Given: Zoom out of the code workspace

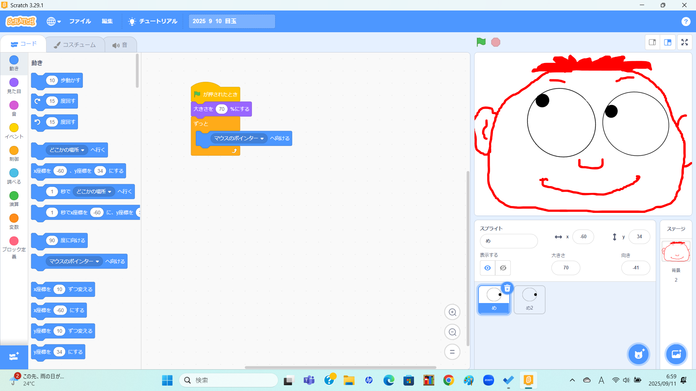Looking at the screenshot, I should click(452, 332).
